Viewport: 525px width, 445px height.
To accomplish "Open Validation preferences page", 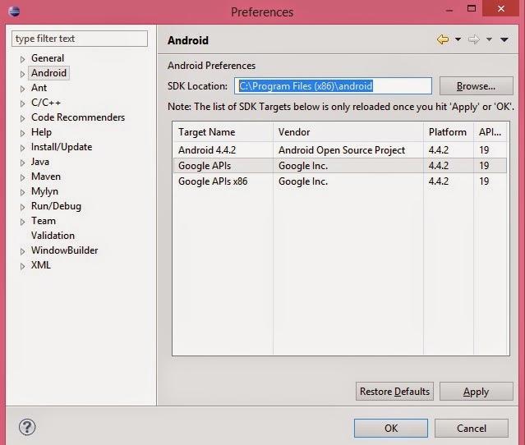I will coord(53,236).
